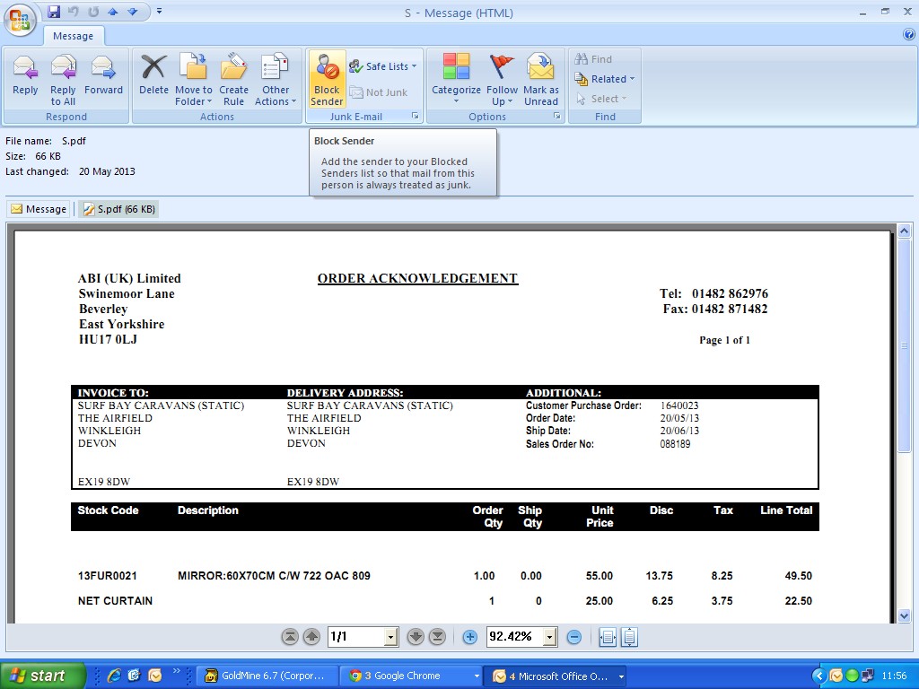Switch preview to fit whole page
Image resolution: width=919 pixels, height=689 pixels.
click(629, 637)
